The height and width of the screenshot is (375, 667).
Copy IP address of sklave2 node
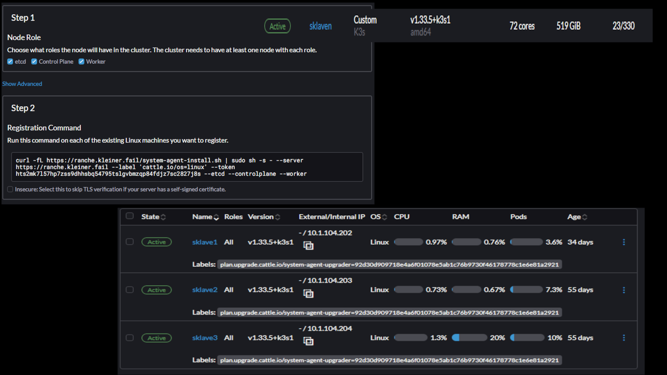click(308, 294)
